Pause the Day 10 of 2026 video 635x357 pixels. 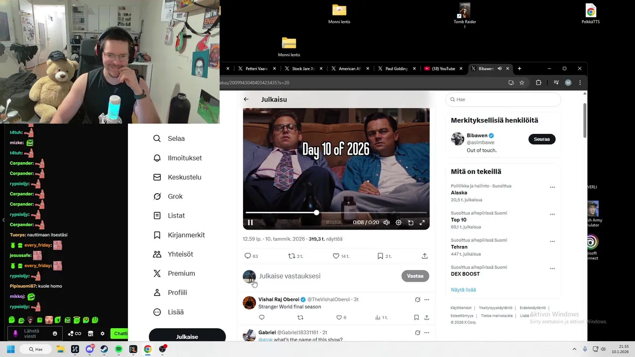tap(251, 223)
